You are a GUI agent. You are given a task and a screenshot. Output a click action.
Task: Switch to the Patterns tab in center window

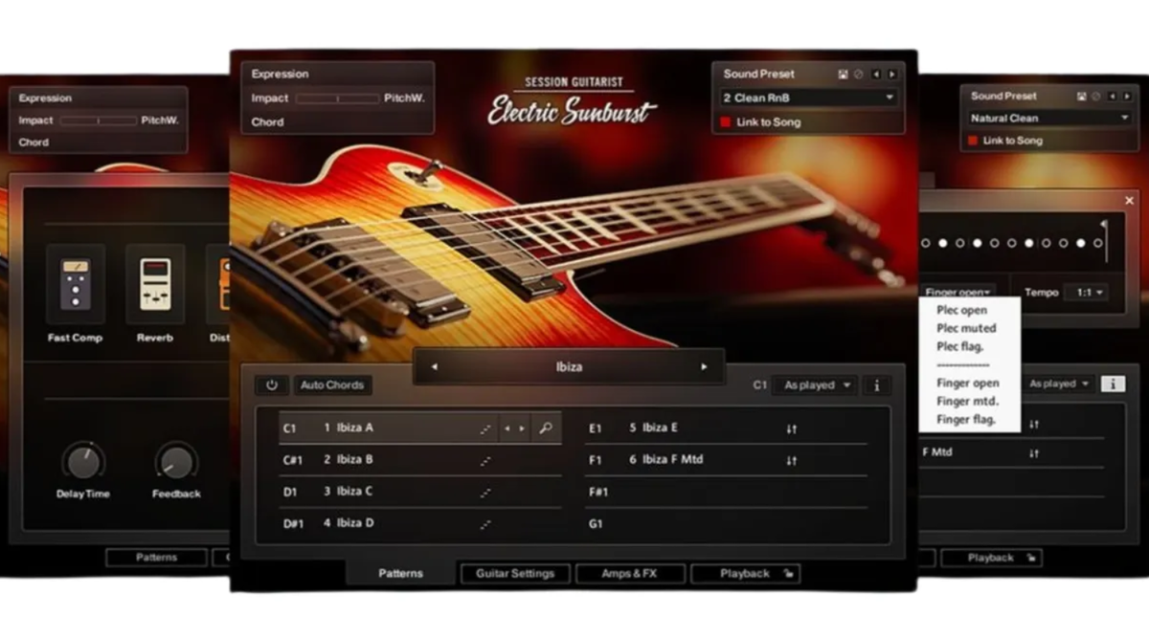(x=401, y=574)
